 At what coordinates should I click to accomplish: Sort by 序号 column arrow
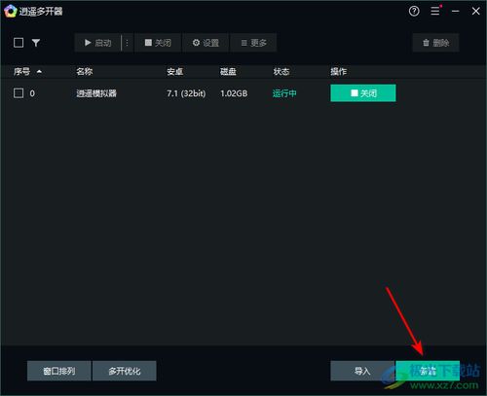(39, 71)
